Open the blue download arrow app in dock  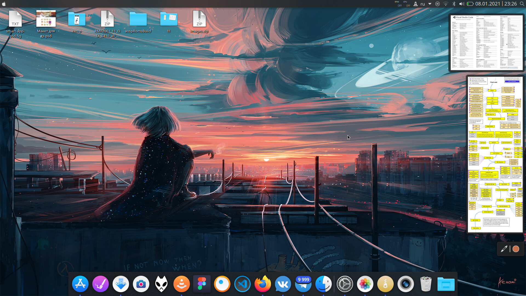coord(121,284)
